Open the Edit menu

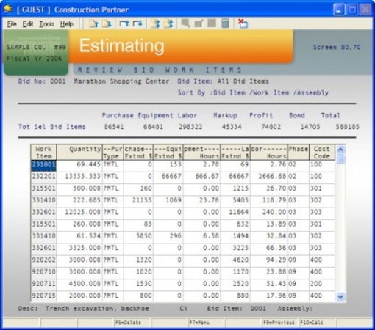tap(28, 24)
